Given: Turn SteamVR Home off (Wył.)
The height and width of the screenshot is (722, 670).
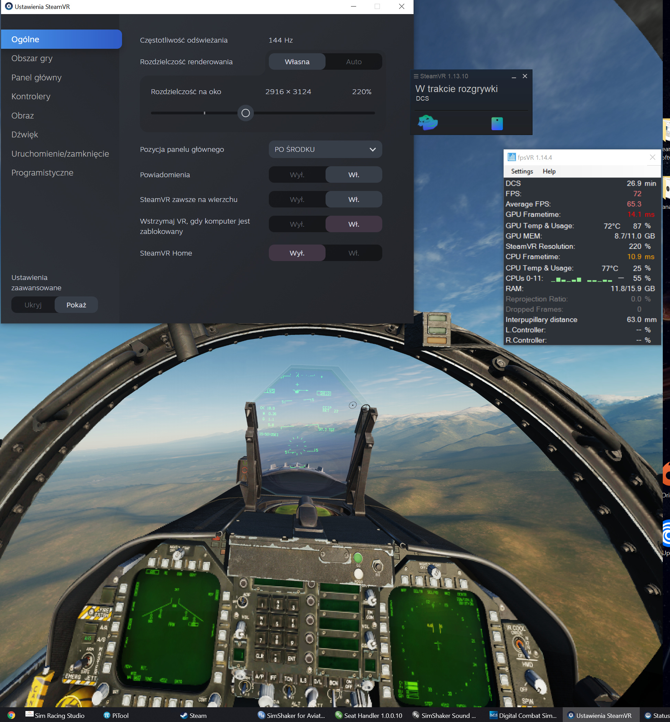Looking at the screenshot, I should [x=297, y=253].
